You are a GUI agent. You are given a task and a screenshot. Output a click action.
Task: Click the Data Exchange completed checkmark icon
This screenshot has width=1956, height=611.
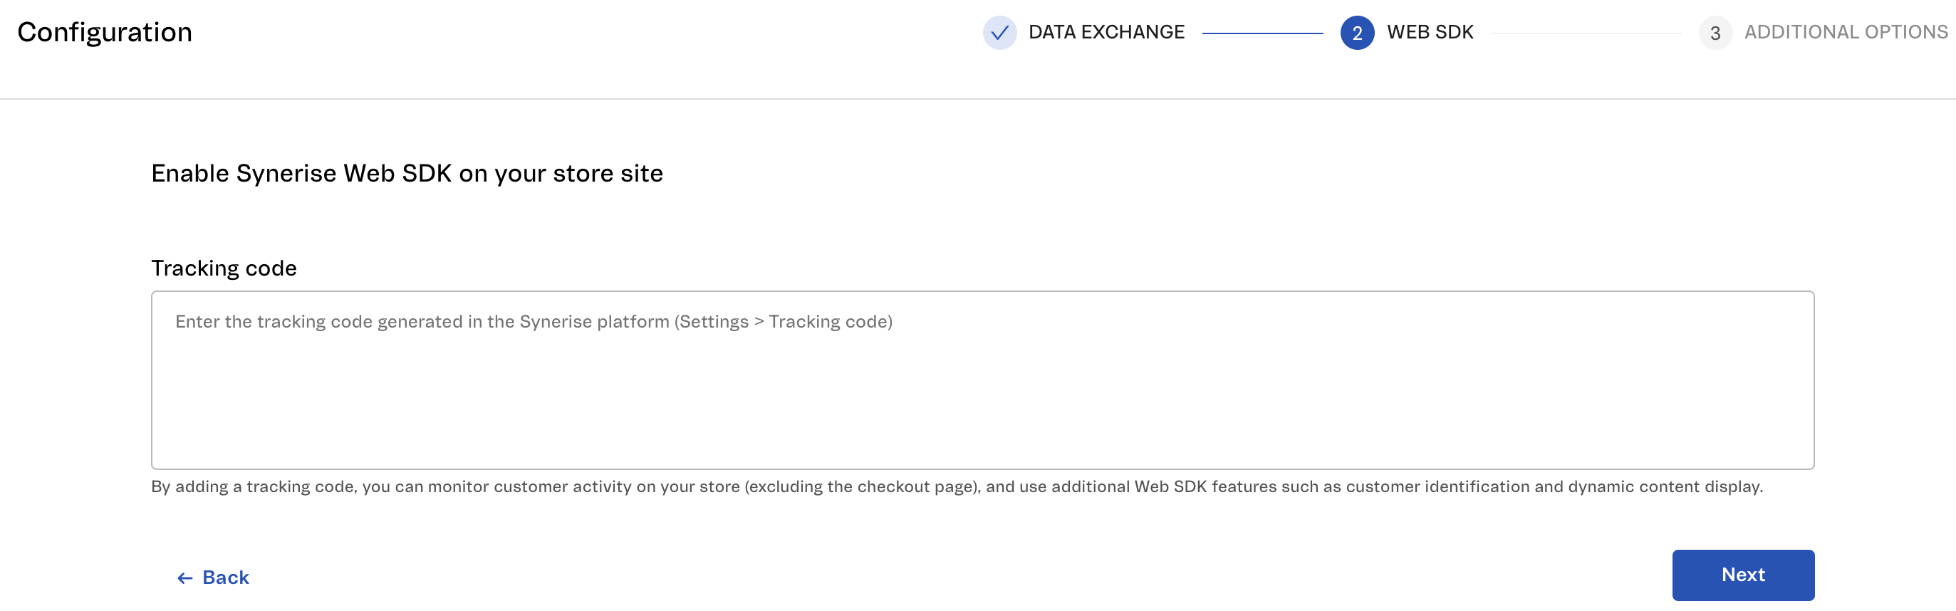click(999, 33)
